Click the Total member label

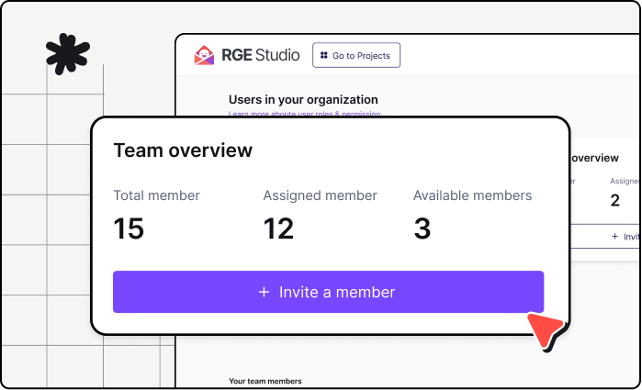(x=156, y=195)
